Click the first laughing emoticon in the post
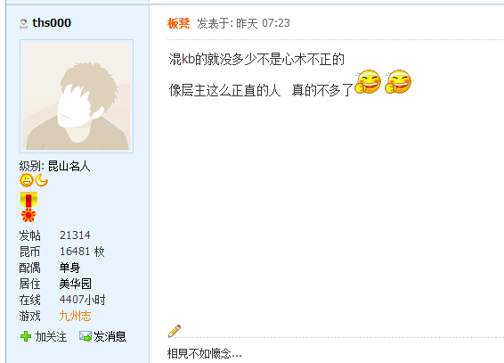This screenshot has width=504, height=363. [368, 82]
